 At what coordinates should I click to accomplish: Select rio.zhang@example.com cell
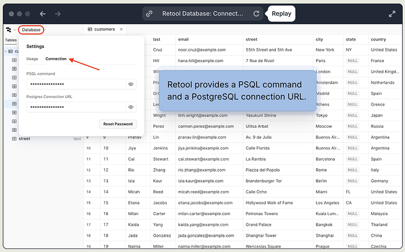pos(209,170)
